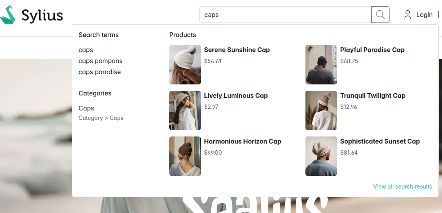Click the user account icon
The height and width of the screenshot is (213, 442).
coord(407,15)
